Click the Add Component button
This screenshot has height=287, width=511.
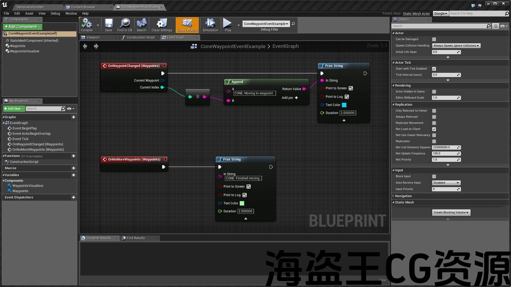point(22,27)
